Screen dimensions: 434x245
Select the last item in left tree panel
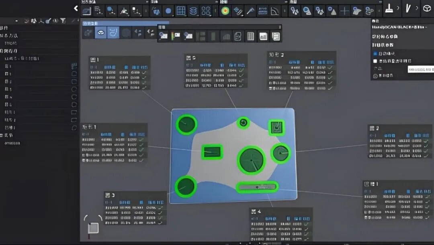pyautogui.click(x=12, y=143)
